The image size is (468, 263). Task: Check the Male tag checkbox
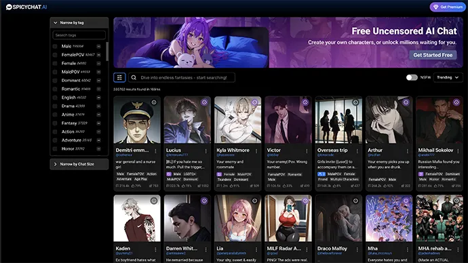pyautogui.click(x=55, y=47)
